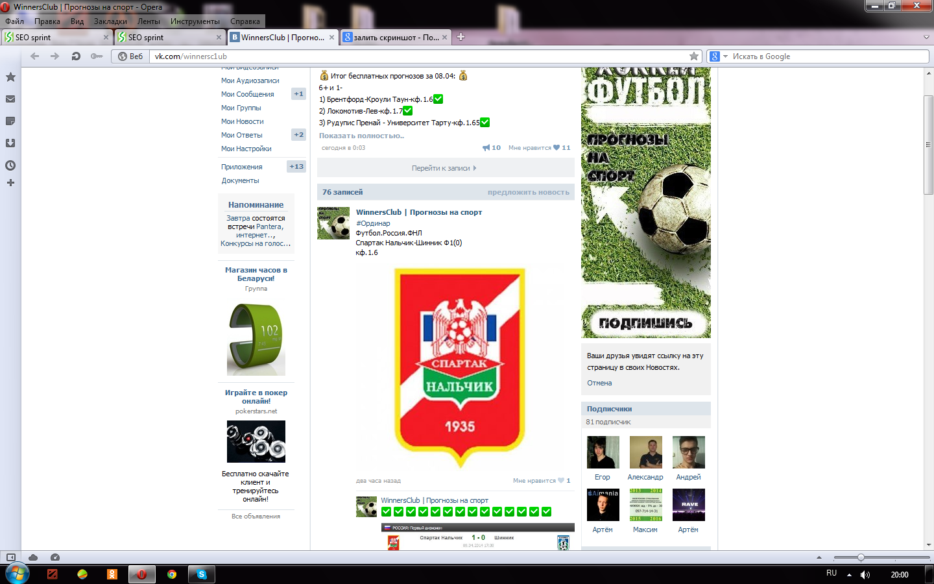Open Opera Turbo speed gauge icon
The width and height of the screenshot is (934, 584).
point(55,557)
